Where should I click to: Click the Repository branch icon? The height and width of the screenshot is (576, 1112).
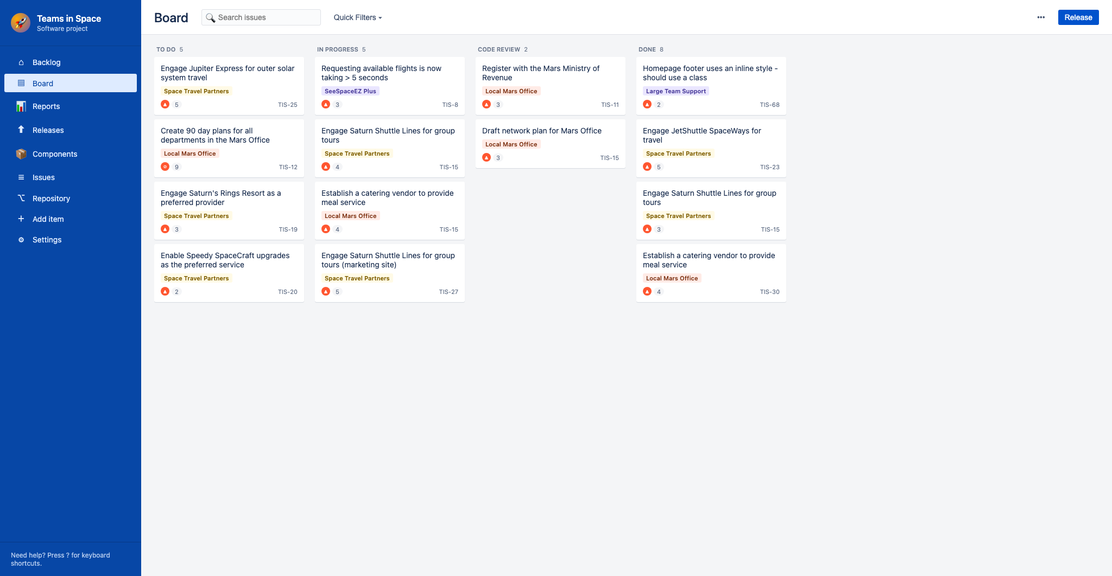tap(21, 198)
